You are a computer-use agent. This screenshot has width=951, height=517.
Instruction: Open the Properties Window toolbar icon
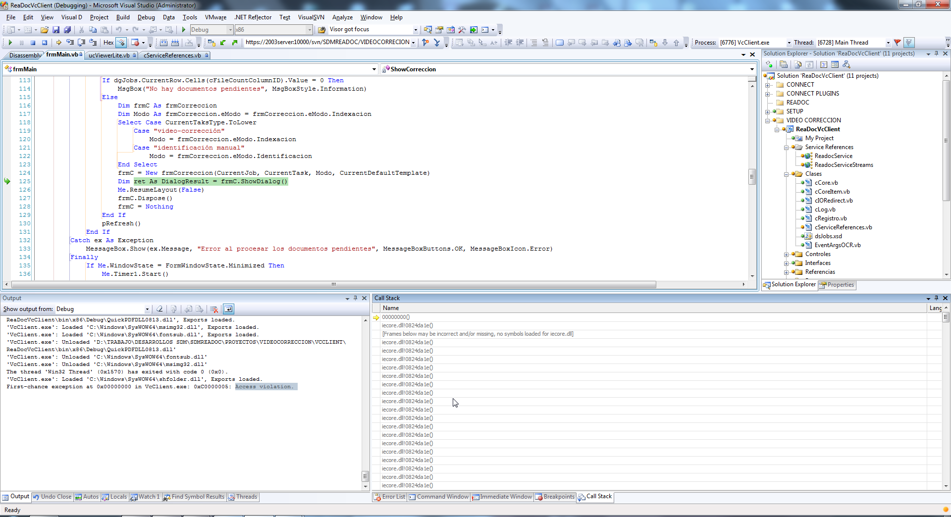(439, 30)
